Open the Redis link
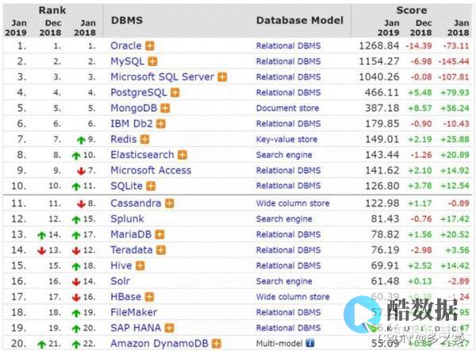The height and width of the screenshot is (351, 476). pyautogui.click(x=124, y=140)
